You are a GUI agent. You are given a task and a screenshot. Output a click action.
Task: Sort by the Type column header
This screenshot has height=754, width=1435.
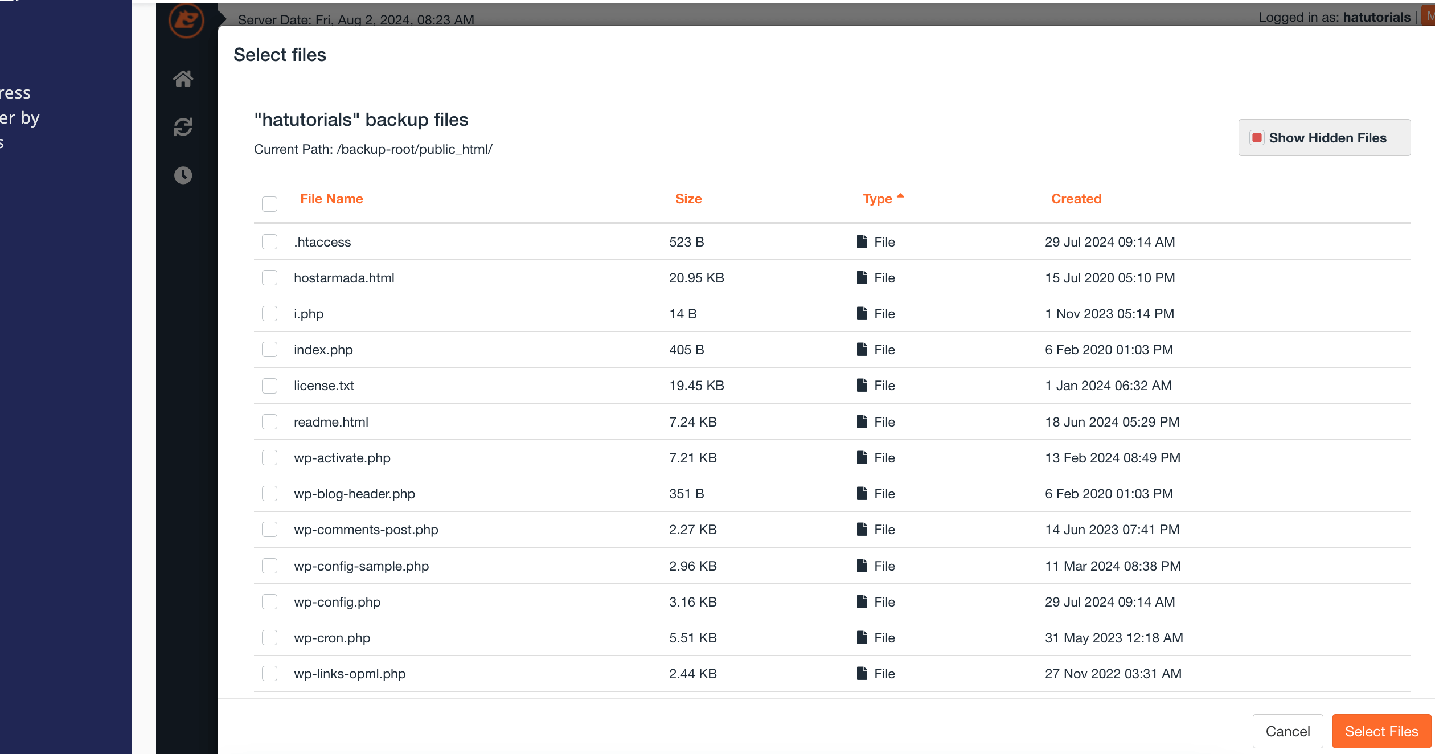click(x=883, y=199)
